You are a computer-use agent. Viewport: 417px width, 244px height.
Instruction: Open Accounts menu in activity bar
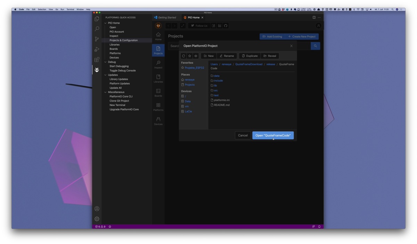pos(97,209)
